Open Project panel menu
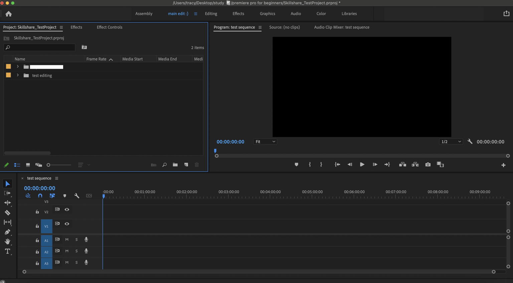 click(x=61, y=27)
